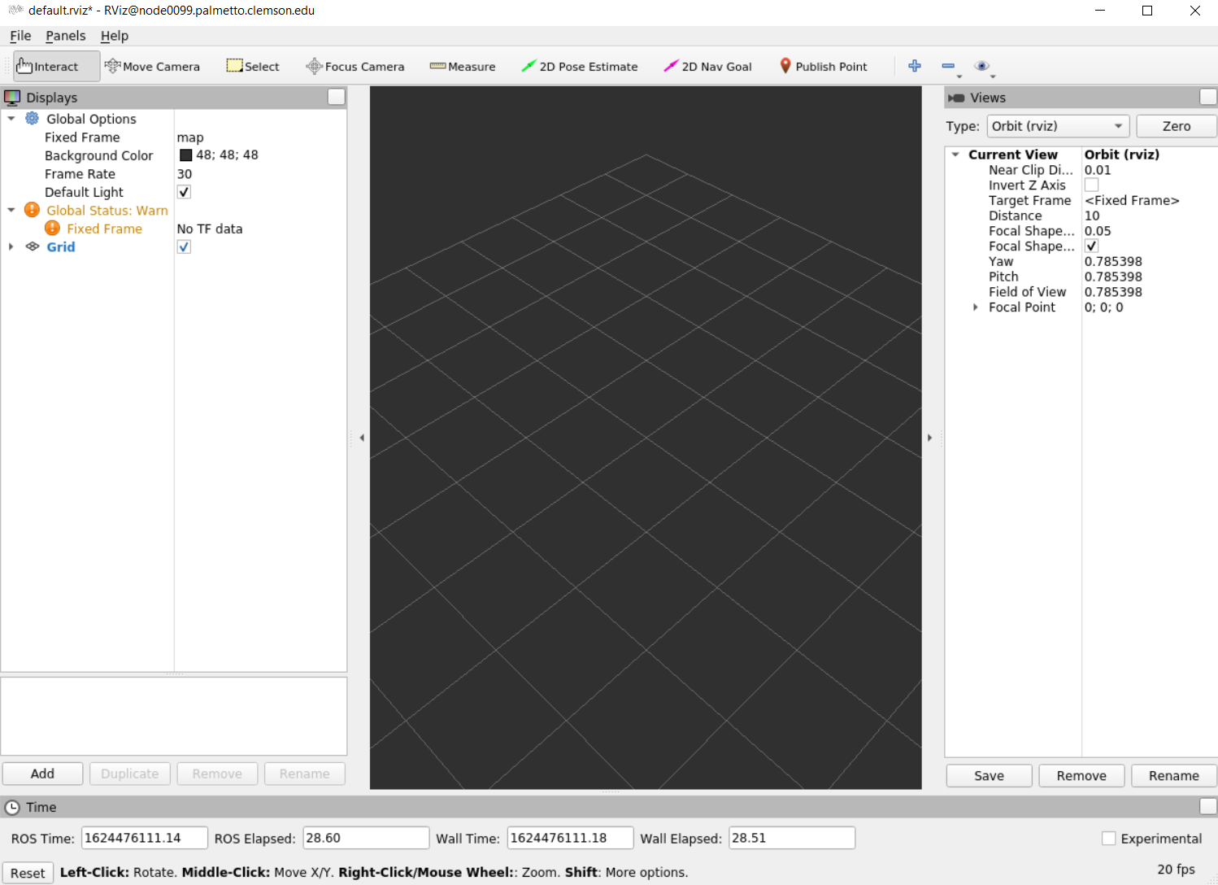Save the current view

click(989, 776)
